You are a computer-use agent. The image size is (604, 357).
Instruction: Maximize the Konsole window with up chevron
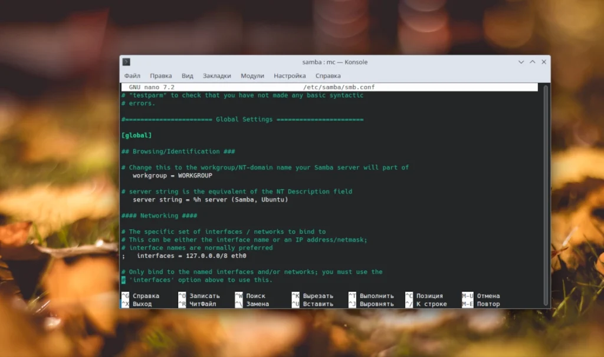(533, 62)
